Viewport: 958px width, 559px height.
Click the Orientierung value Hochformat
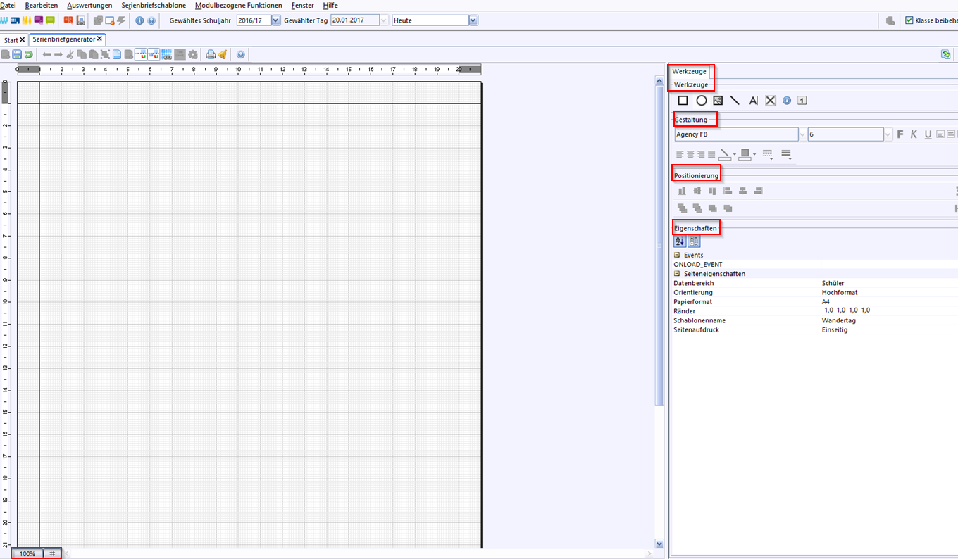[x=840, y=292]
